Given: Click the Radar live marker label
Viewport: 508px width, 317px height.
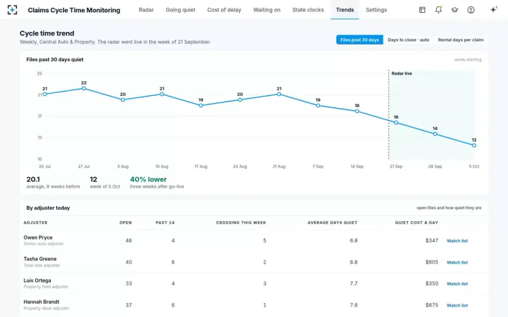Looking at the screenshot, I should 402,74.
